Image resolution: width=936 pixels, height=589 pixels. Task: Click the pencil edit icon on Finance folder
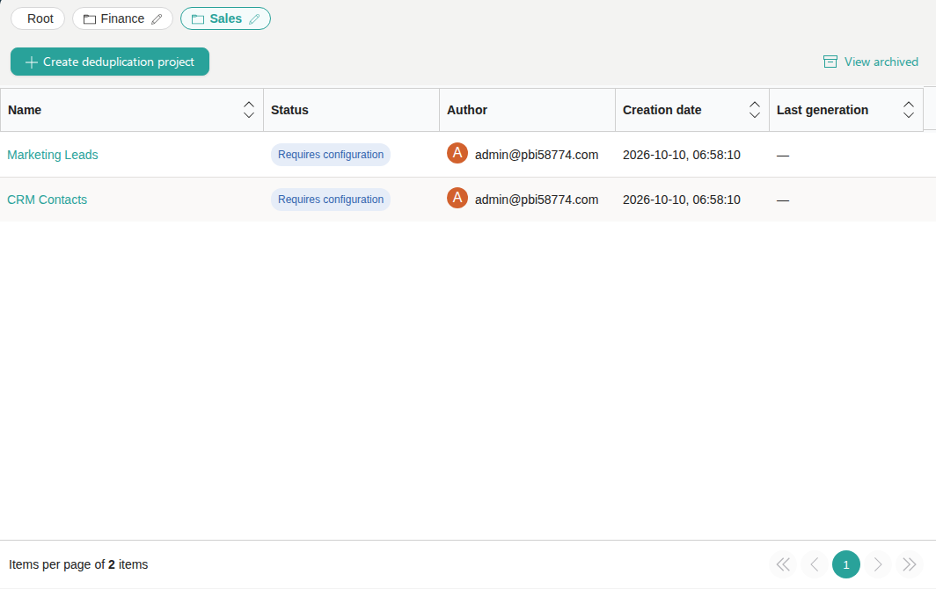157,19
